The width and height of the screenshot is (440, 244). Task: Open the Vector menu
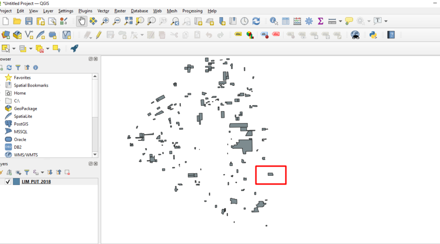[103, 11]
